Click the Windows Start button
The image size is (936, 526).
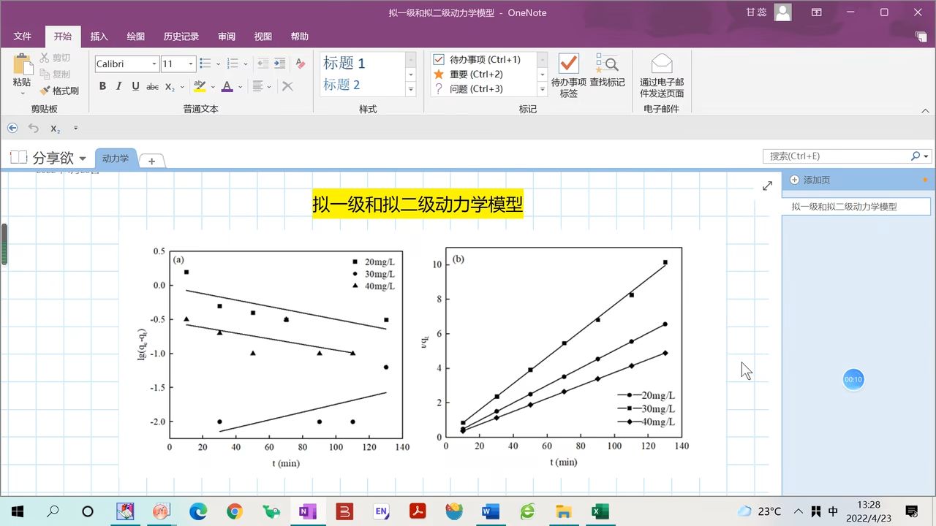pos(17,511)
